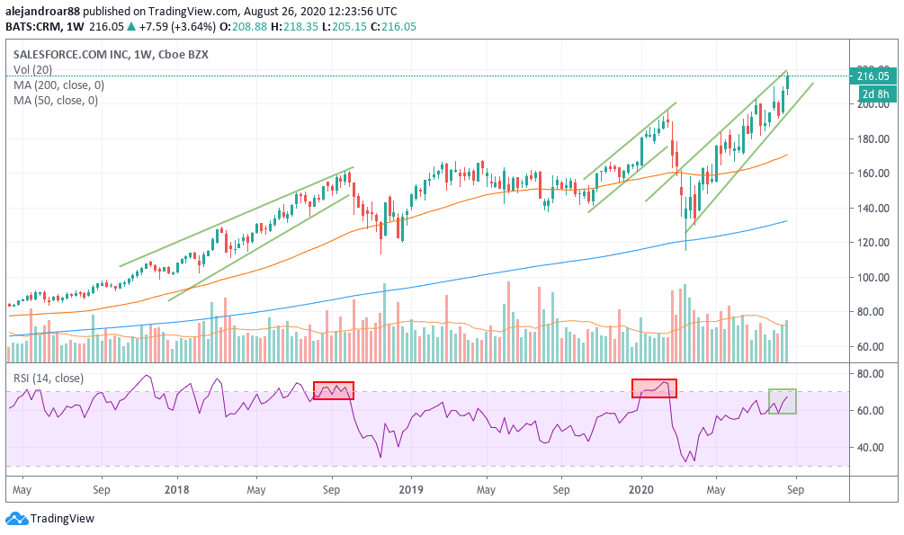Click the 60.00 label on price axis
This screenshot has height=535, width=904.
[870, 346]
